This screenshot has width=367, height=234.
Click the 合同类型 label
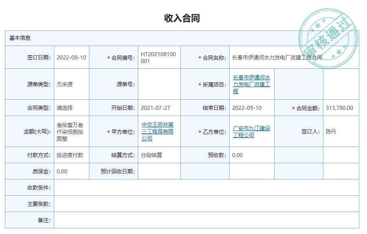tap(39, 108)
